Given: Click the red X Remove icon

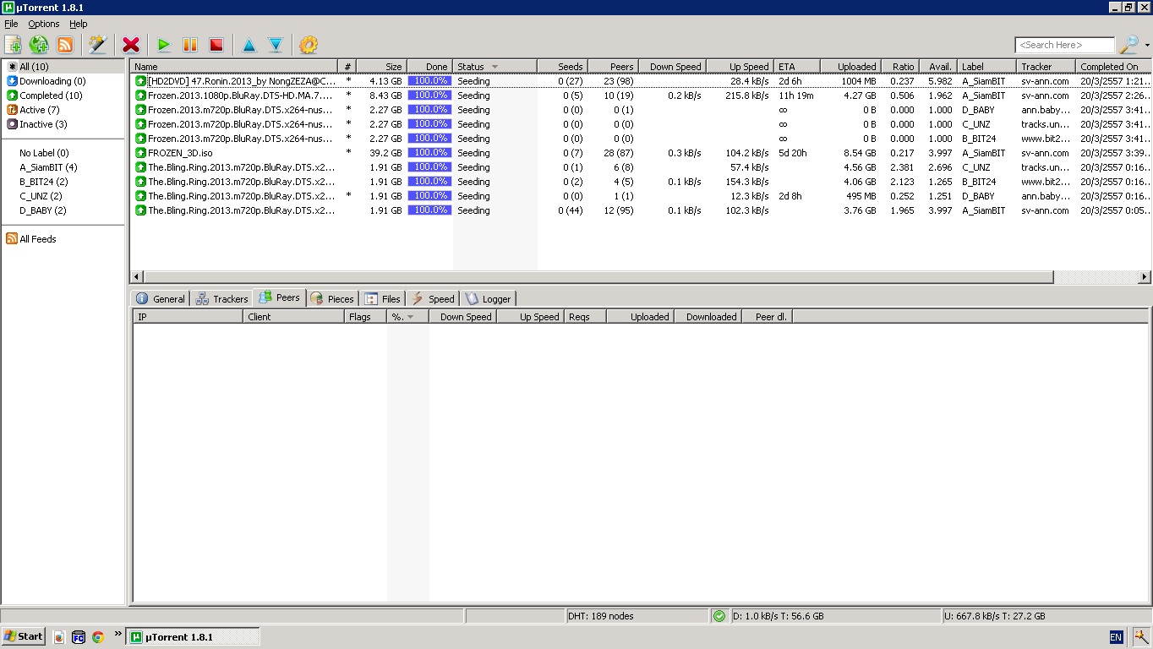Looking at the screenshot, I should click(x=130, y=45).
